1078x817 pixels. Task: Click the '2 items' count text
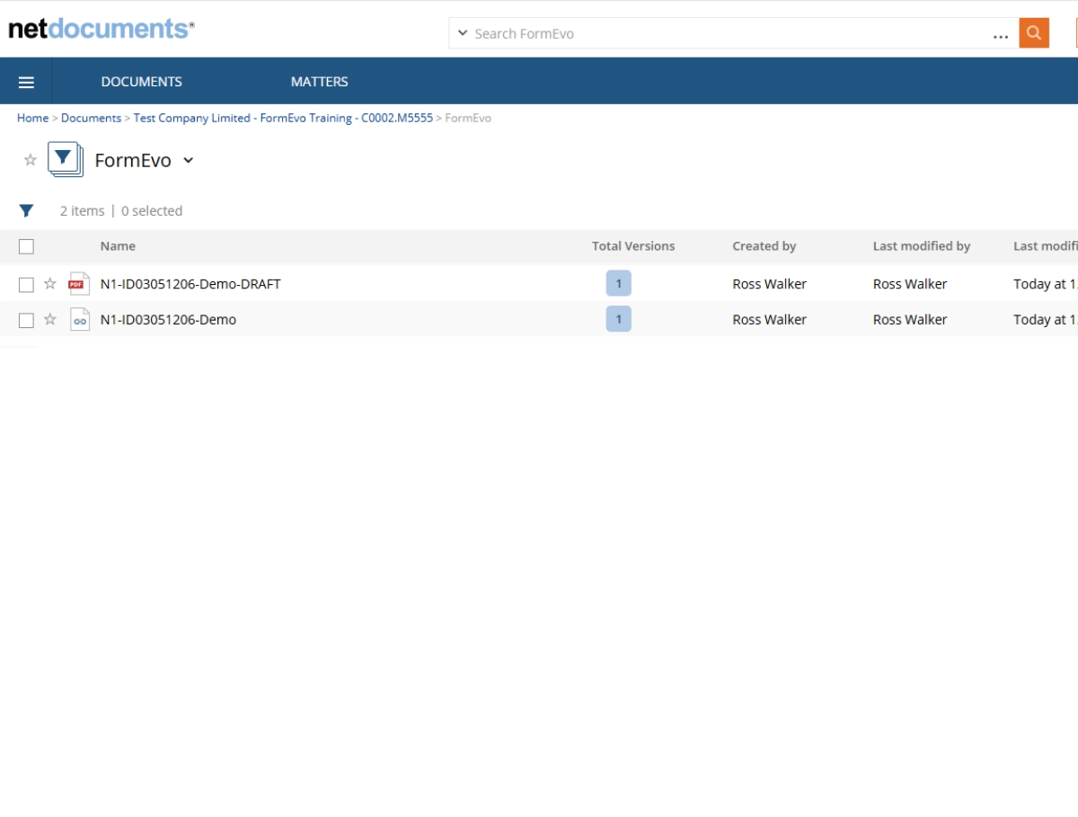click(83, 211)
